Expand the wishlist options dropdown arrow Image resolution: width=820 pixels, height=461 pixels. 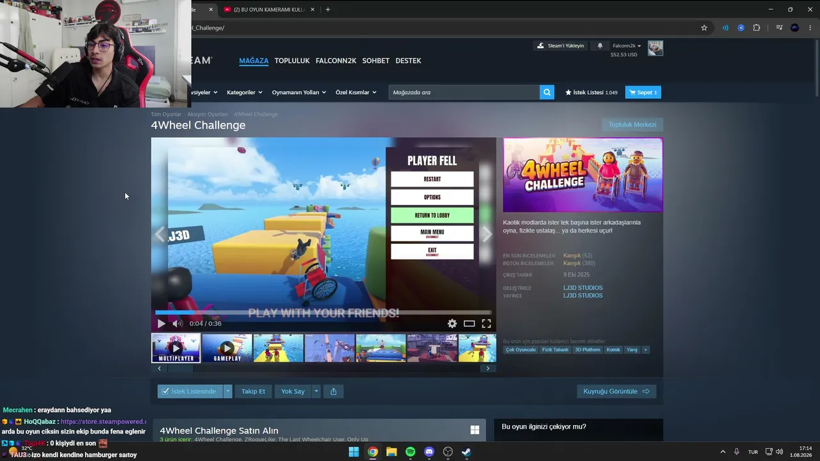[227, 391]
